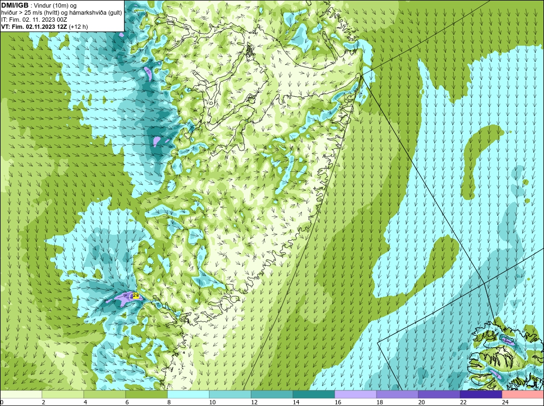Pick the medium purple 18–20 m/s swatch
This screenshot has width=544, height=406.
pos(397,395)
